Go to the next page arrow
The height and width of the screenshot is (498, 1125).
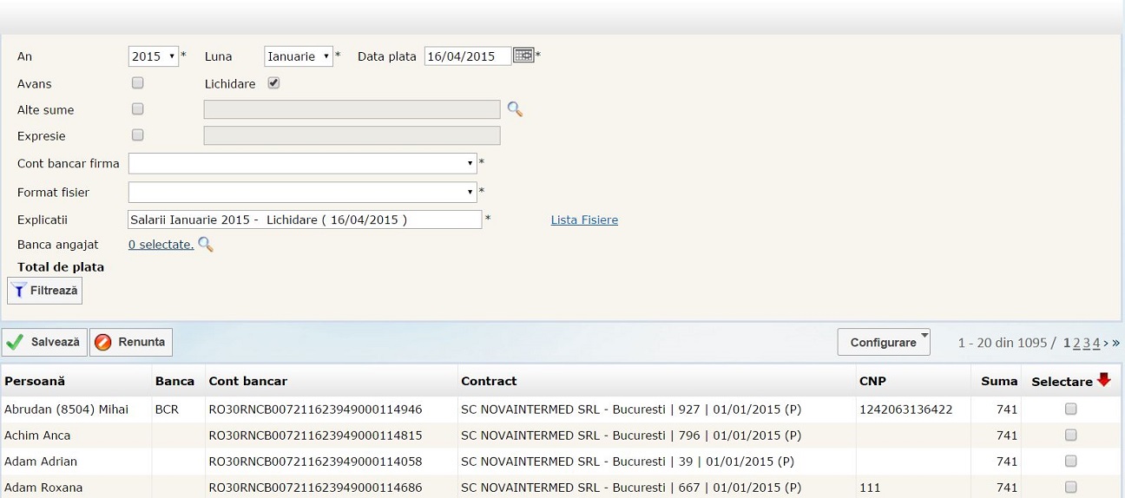[x=1105, y=343]
